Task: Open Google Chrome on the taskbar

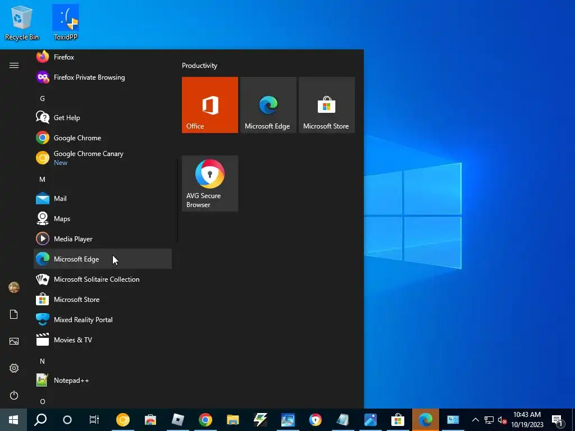Action: [x=206, y=420]
